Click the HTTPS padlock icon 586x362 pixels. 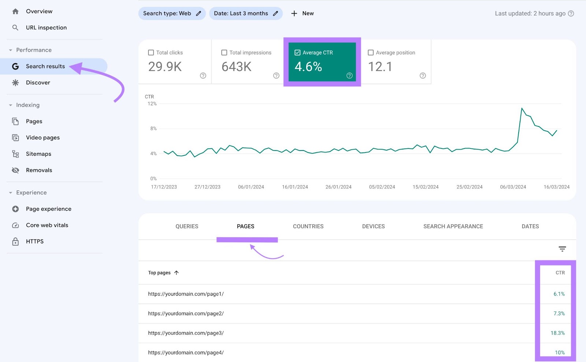[15, 241]
